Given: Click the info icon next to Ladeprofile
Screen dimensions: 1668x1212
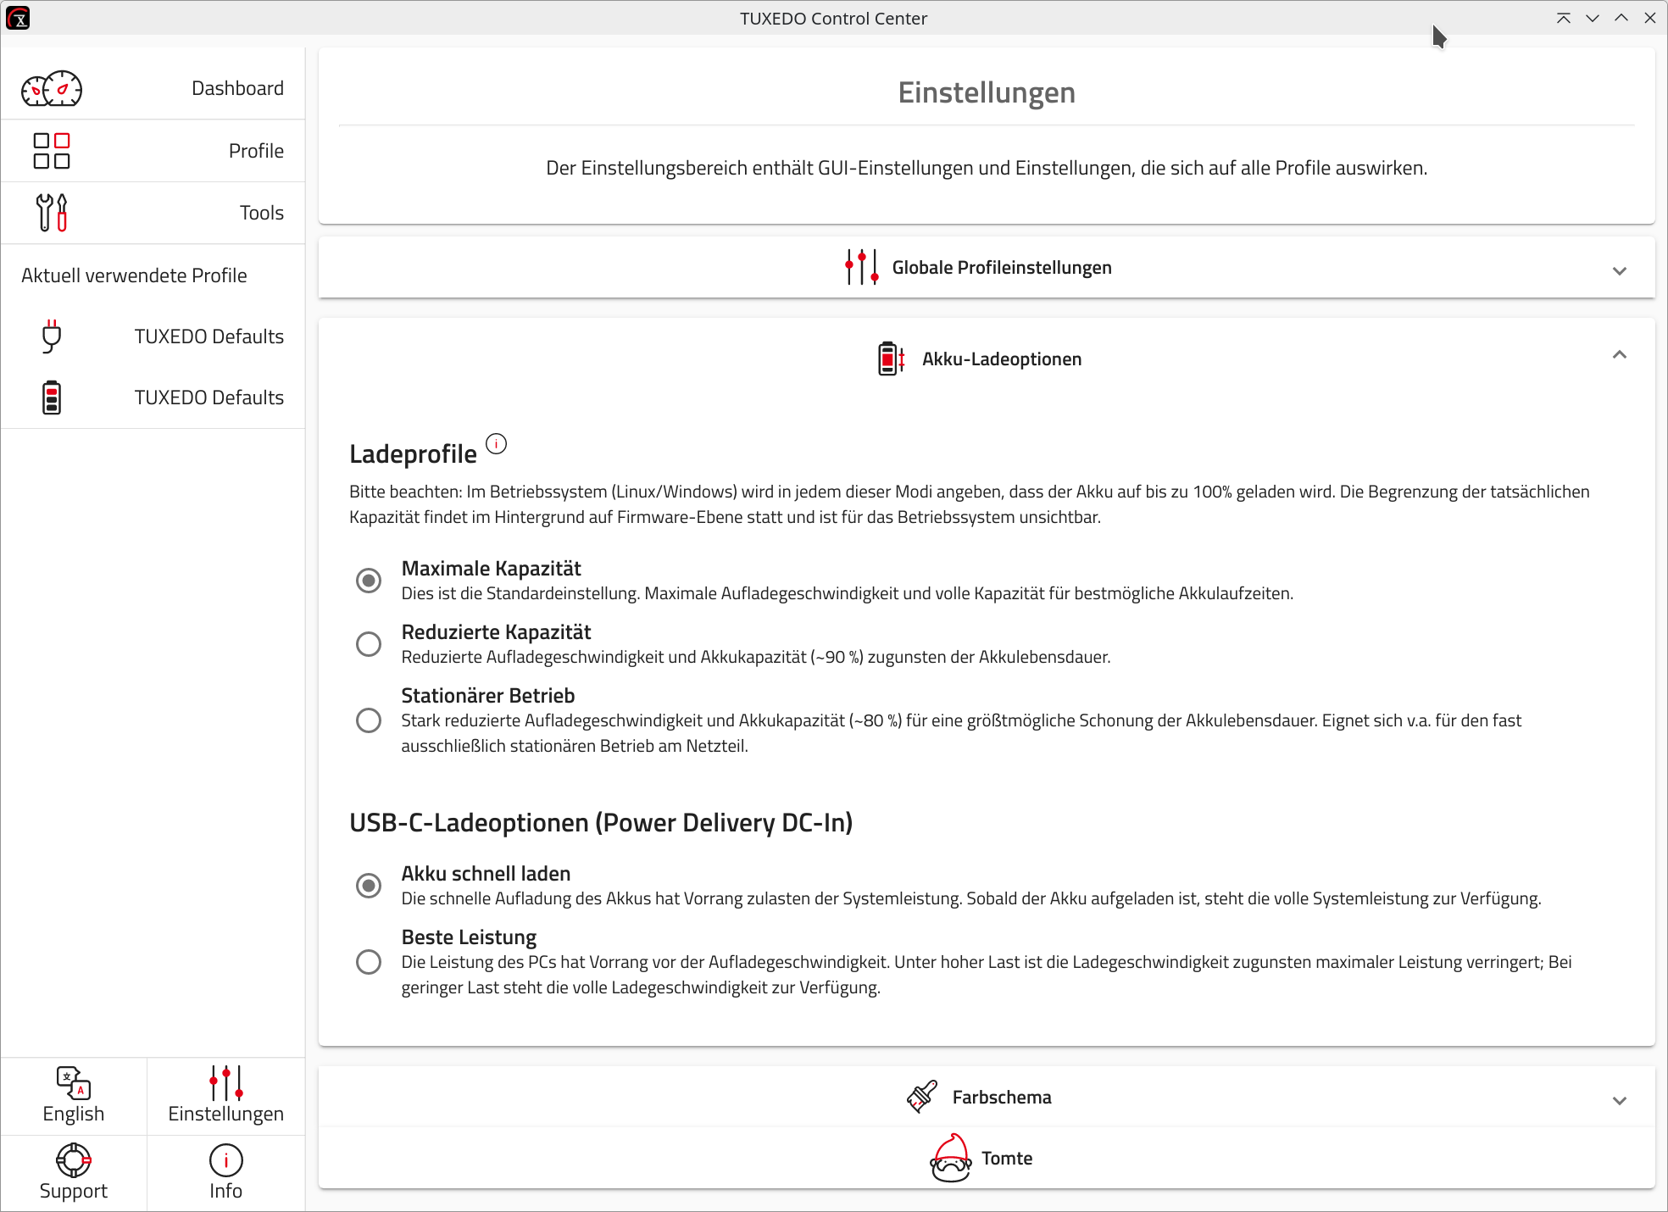Looking at the screenshot, I should click(x=497, y=443).
